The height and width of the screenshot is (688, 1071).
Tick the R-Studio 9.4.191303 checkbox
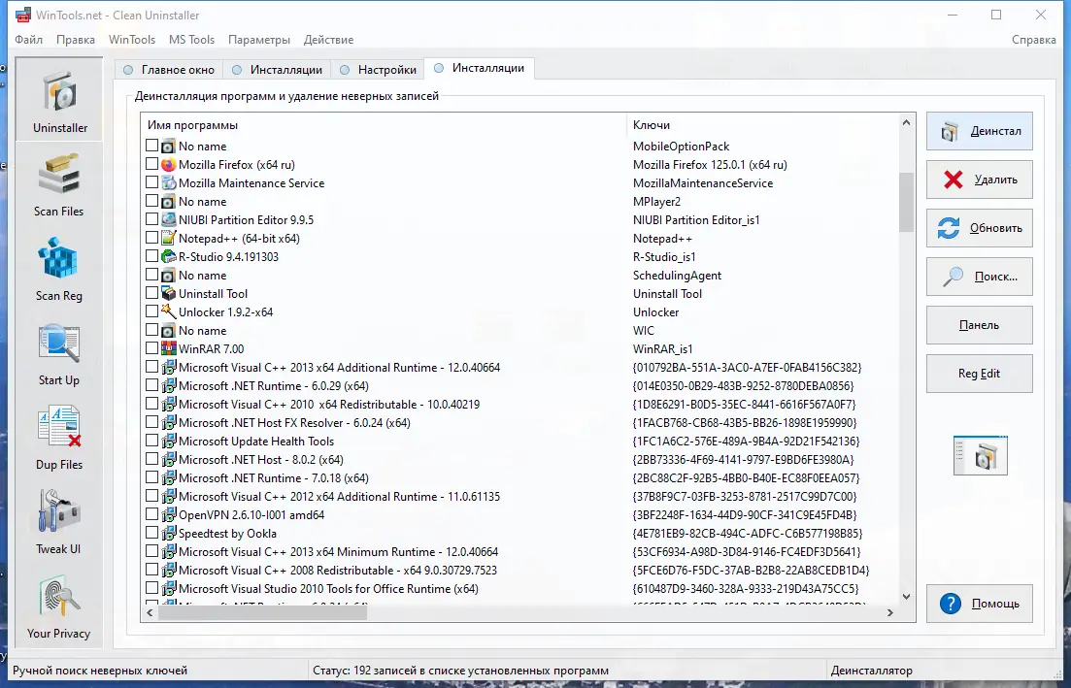point(151,256)
